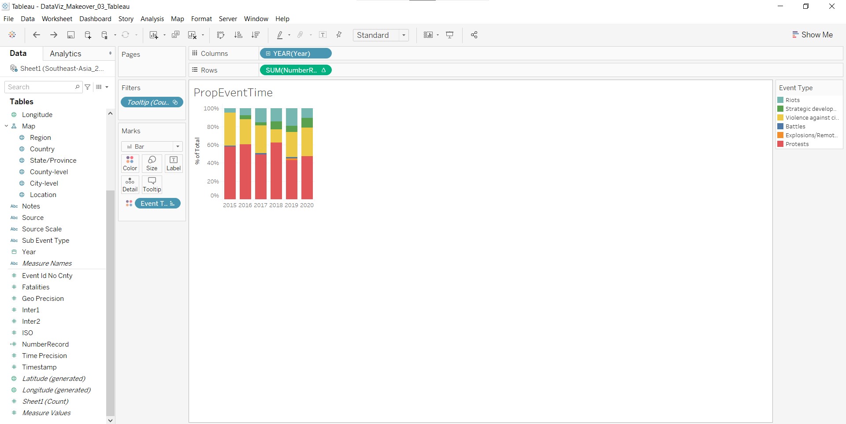The image size is (846, 424).
Task: Toggle Show Me panel
Action: click(x=813, y=35)
